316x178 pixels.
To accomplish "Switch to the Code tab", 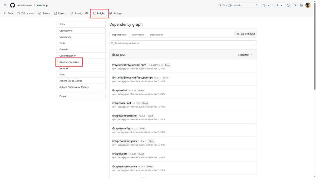I will (9, 13).
